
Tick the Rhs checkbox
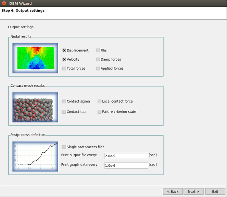tap(98, 50)
